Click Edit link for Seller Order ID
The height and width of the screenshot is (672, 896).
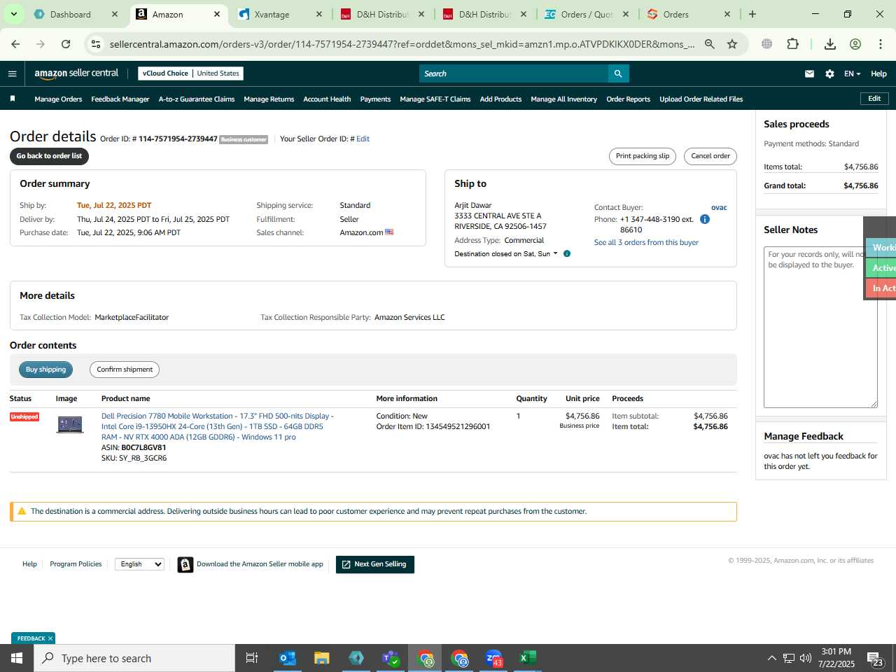363,139
